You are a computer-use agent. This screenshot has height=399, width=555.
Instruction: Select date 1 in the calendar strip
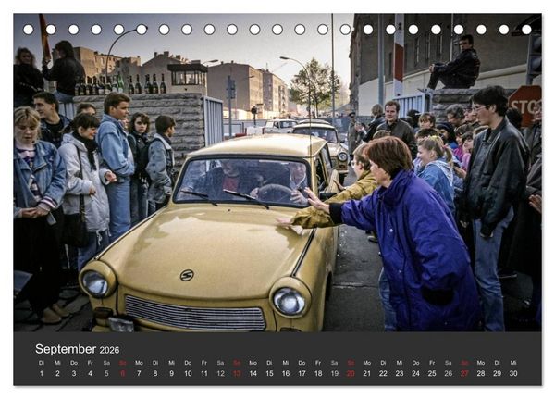(x=42, y=373)
